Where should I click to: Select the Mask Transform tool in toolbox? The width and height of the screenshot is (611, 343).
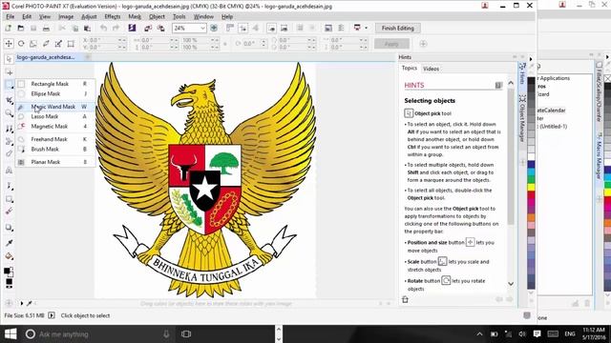point(9,72)
